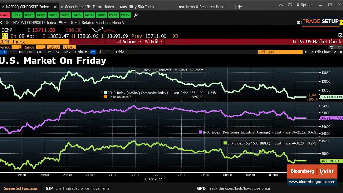Click the orange Close on 04/07 swatch
This screenshot has height=193, width=343.
coord(105,97)
